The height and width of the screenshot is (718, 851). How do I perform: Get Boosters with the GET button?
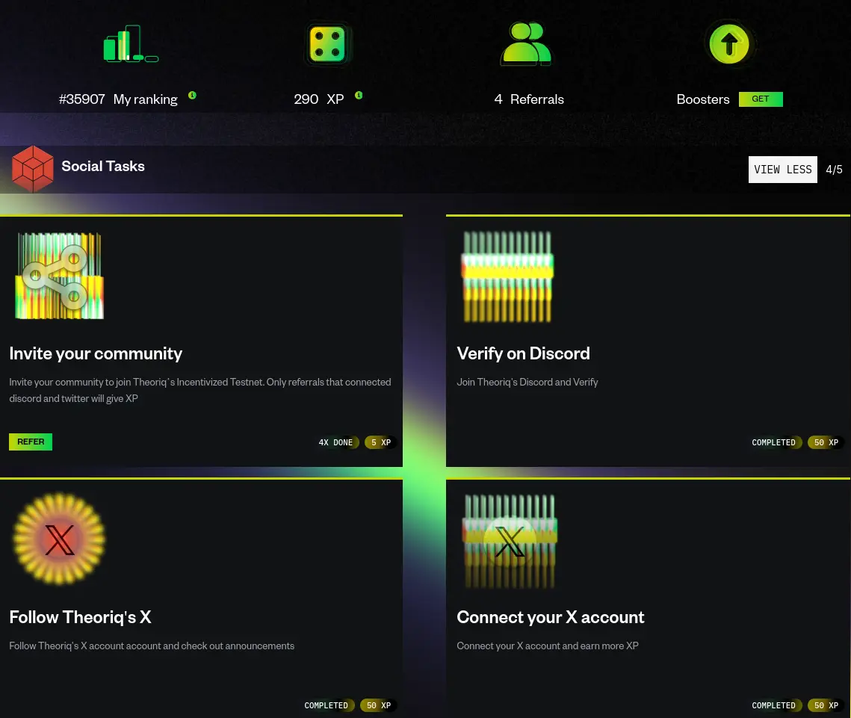[761, 99]
